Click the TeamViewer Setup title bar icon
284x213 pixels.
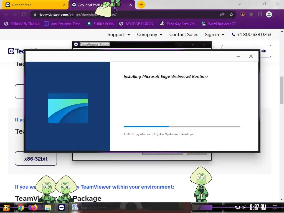(76, 44)
